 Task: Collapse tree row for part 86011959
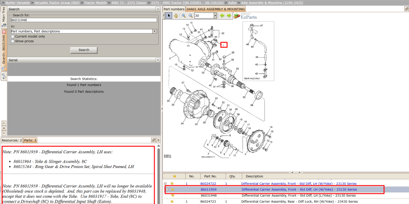point(167,190)
